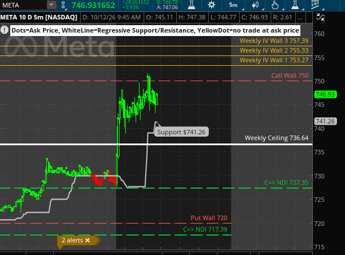Image resolution: width=345 pixels, height=255 pixels.
Task: Click the bid price B: 746.78
Action: coord(168,2)
